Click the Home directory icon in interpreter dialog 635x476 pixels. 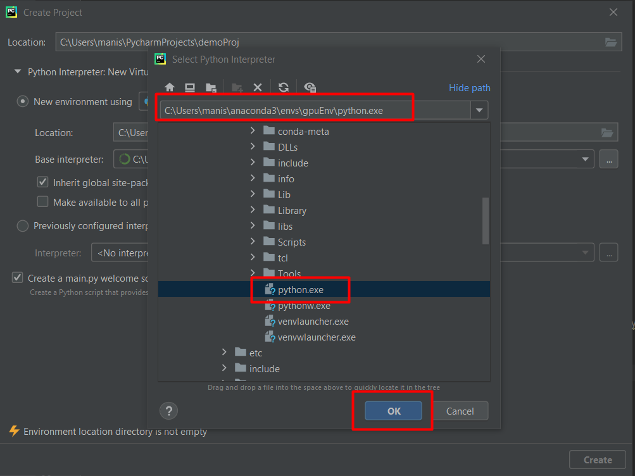point(169,87)
